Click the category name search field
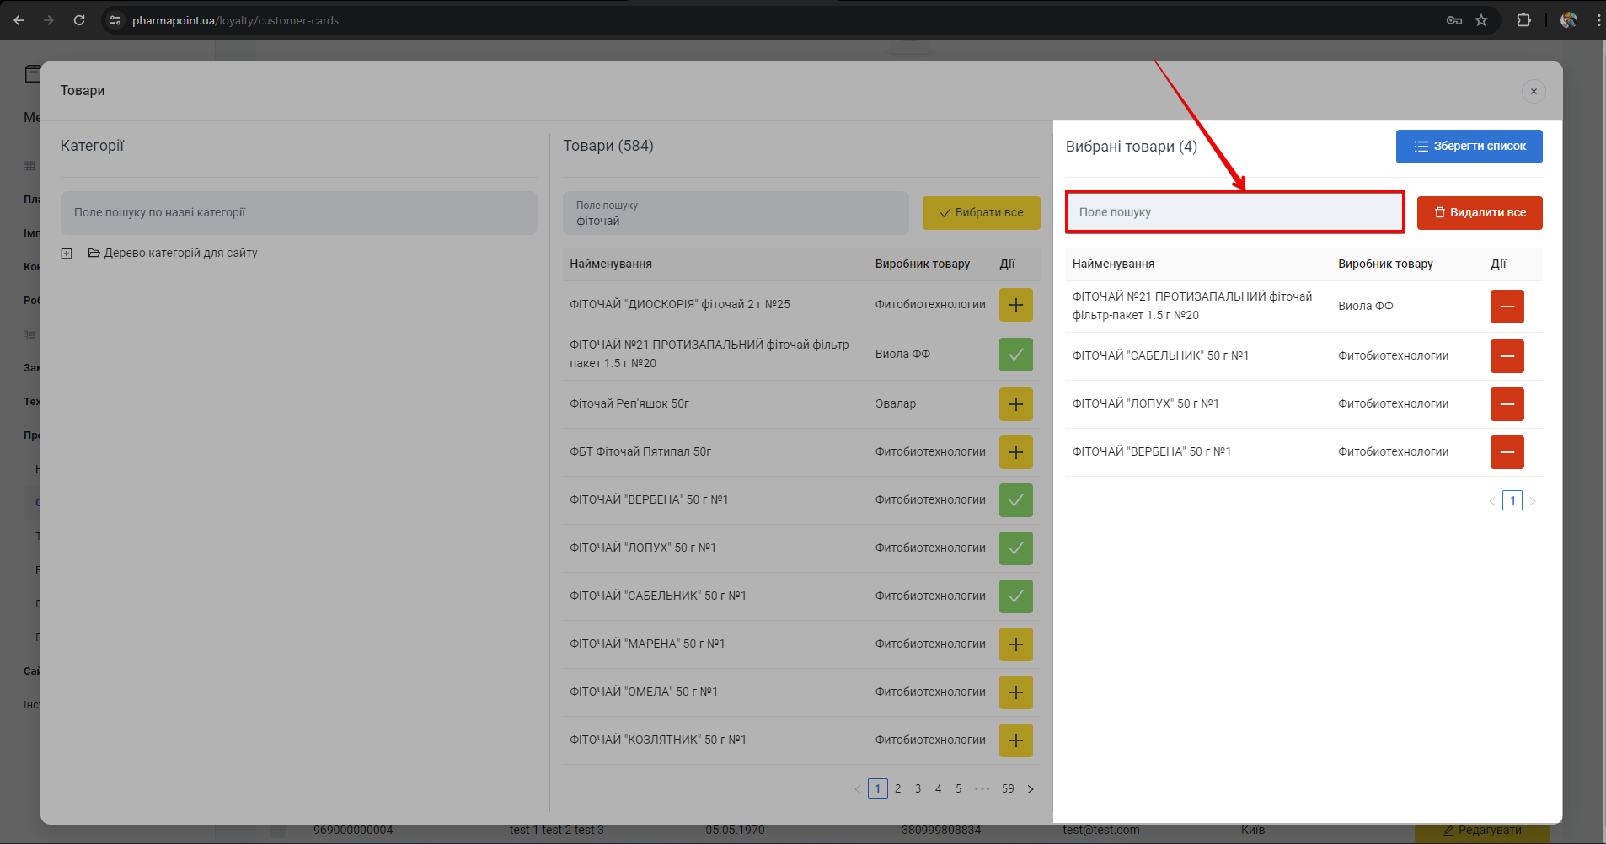1606x844 pixels. [x=298, y=213]
